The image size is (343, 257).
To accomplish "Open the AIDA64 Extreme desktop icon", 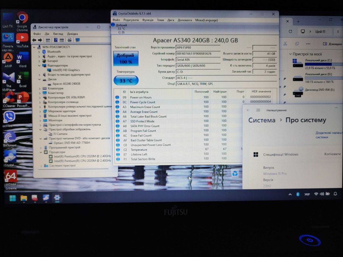I will coord(11,180).
